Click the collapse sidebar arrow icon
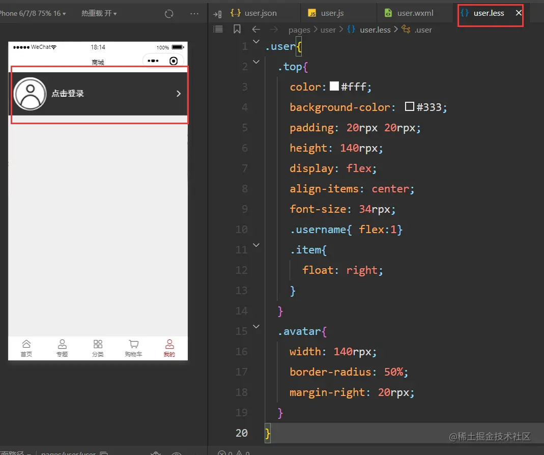Viewport: 544px width, 455px height. (x=217, y=14)
